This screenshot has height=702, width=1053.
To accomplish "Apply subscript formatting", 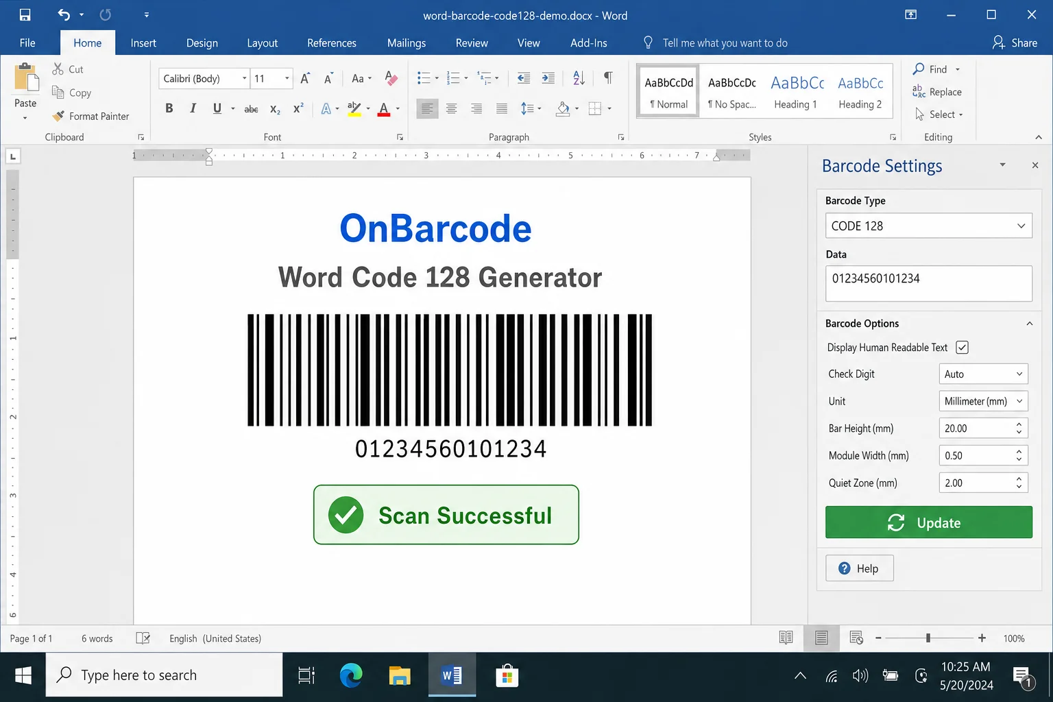I will point(275,108).
